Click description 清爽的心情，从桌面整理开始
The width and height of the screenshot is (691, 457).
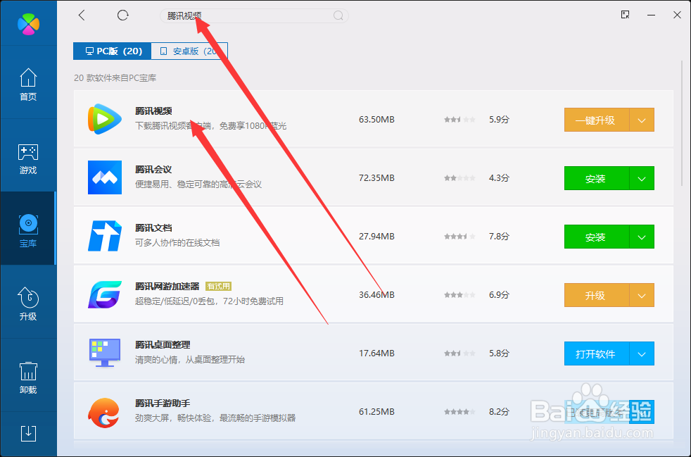189,360
